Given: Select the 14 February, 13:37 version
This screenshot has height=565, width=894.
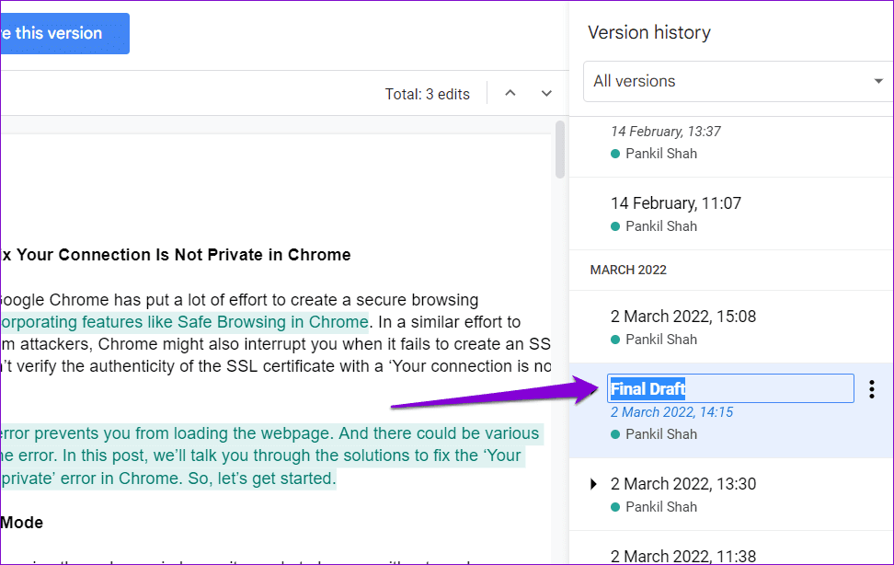Looking at the screenshot, I should 731,142.
